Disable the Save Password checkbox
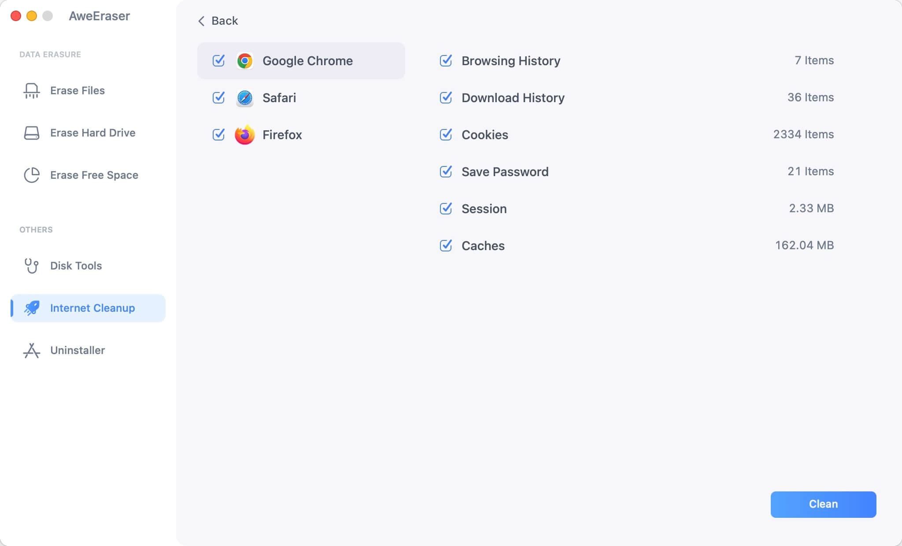Screen dimensions: 902x546 point(446,172)
